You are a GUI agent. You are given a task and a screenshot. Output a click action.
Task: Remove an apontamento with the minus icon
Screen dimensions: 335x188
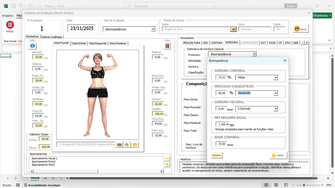167,159
